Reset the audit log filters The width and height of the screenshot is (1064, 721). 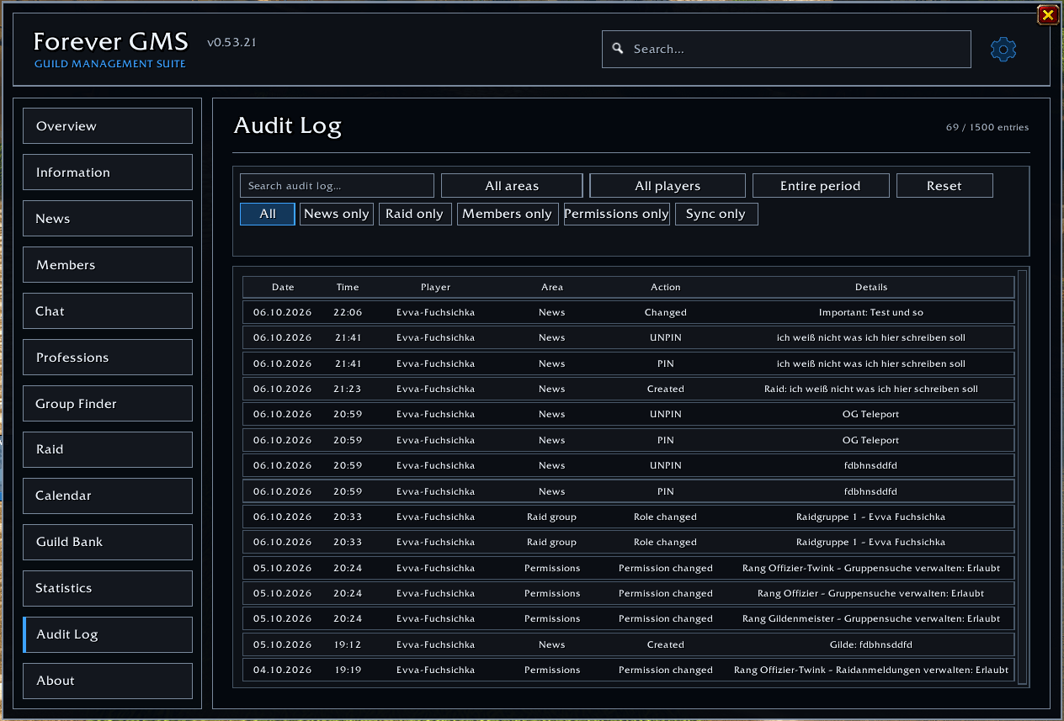(944, 186)
